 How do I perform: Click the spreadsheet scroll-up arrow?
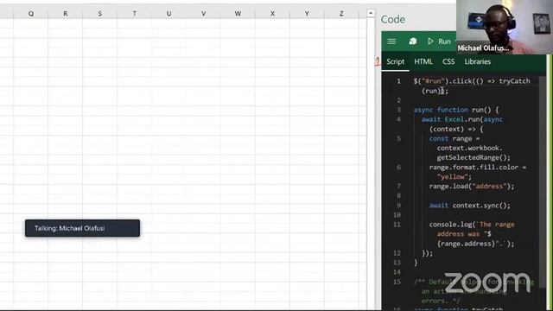(371, 14)
